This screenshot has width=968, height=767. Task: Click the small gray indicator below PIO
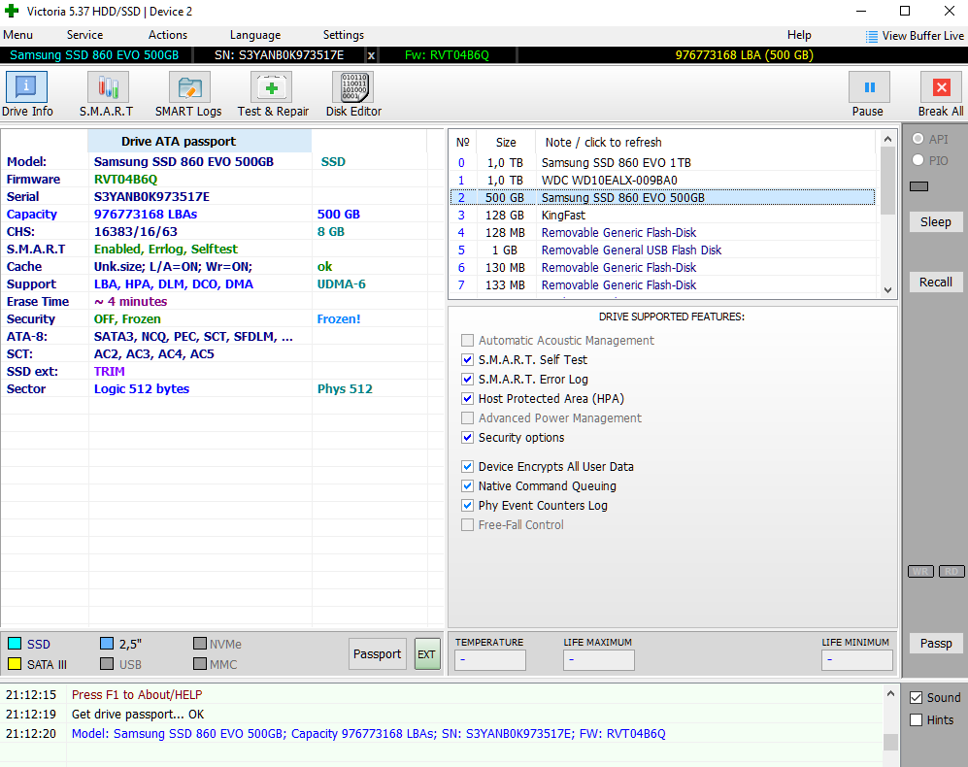point(918,186)
